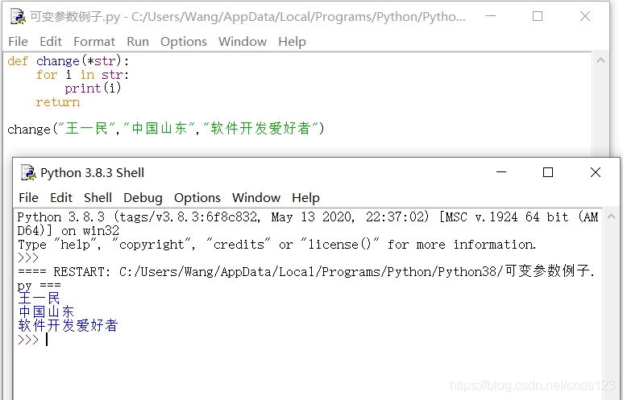This screenshot has width=623, height=400.
Task: Click the '==== RESTART:' line in shell
Action: (x=306, y=278)
